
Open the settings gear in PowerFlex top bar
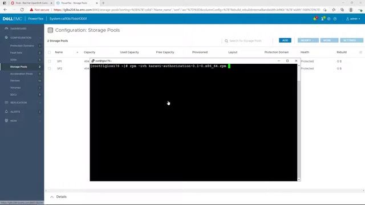pyautogui.click(x=329, y=19)
